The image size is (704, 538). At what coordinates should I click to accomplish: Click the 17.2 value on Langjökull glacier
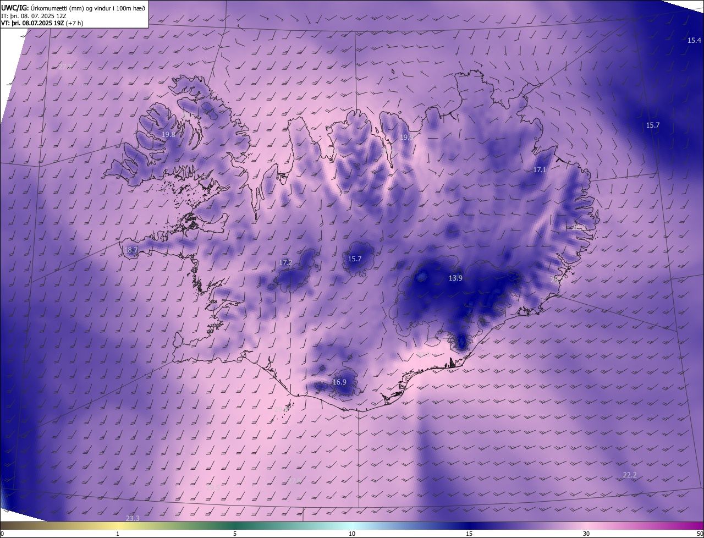[x=285, y=263]
